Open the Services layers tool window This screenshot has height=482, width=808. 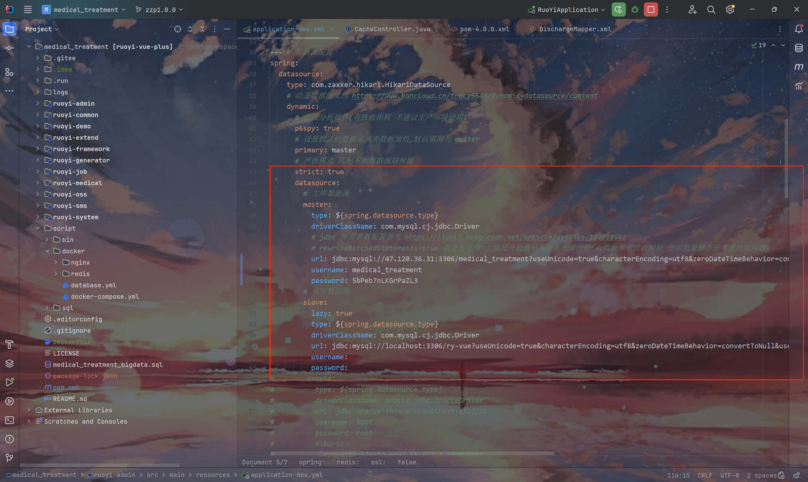[9, 363]
